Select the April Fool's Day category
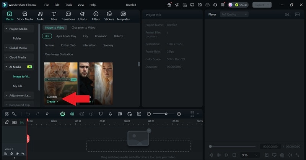The height and width of the screenshot is (160, 306). [x=66, y=36]
